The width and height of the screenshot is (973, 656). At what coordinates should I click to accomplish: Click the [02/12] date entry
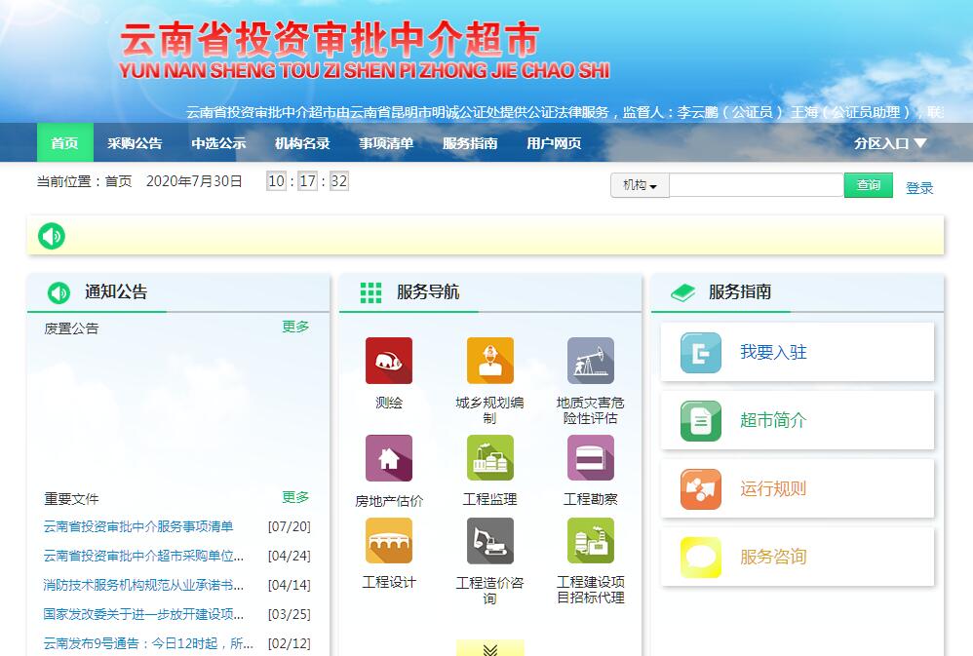click(290, 643)
